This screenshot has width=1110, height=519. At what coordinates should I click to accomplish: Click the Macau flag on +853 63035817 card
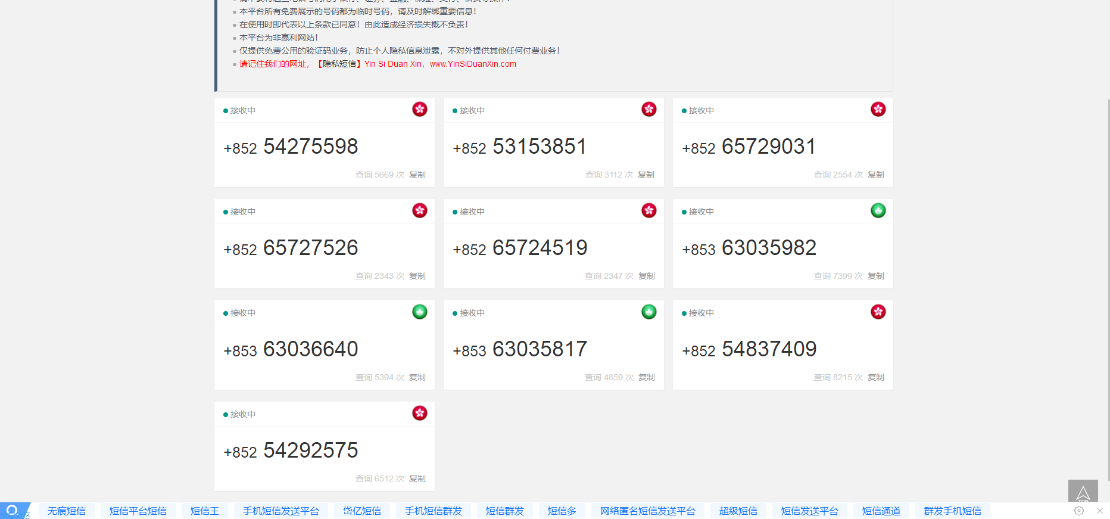pyautogui.click(x=649, y=312)
